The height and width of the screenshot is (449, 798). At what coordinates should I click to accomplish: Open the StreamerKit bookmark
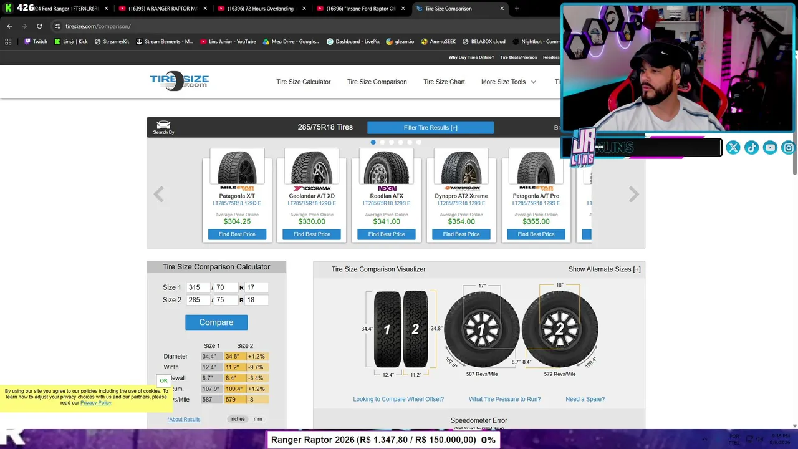112,42
